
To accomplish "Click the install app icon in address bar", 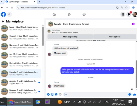I will pos(118,8).
